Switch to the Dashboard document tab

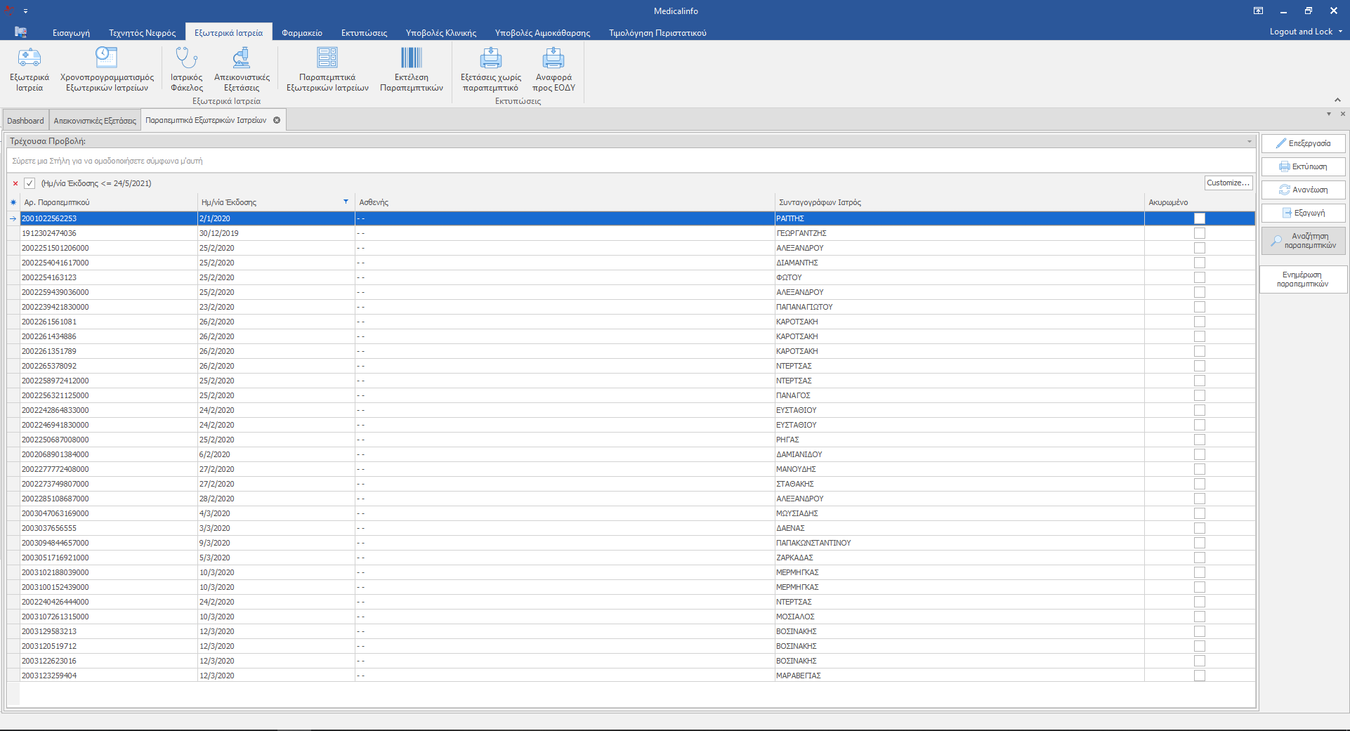pyautogui.click(x=25, y=121)
